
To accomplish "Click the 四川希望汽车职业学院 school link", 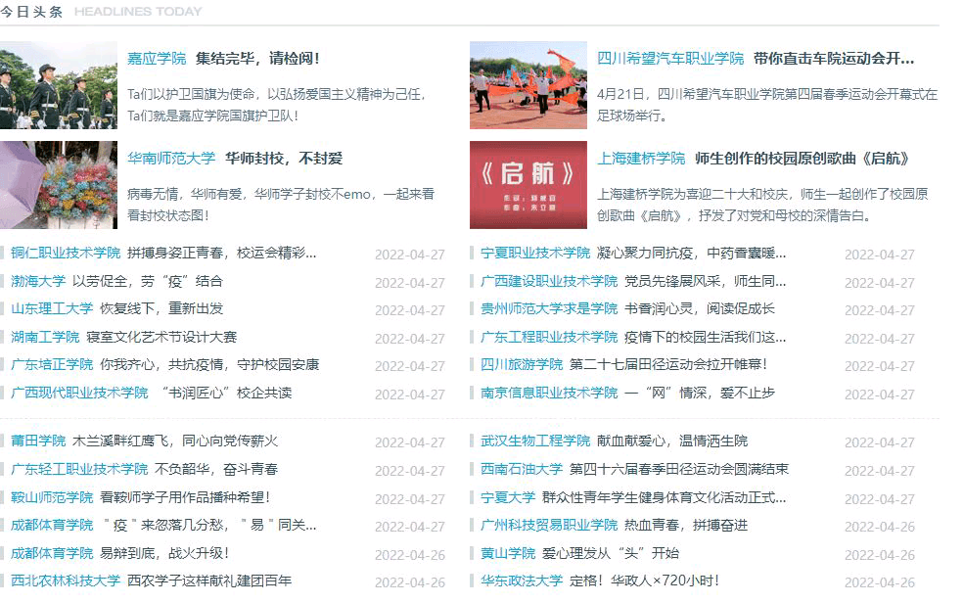I will point(670,59).
